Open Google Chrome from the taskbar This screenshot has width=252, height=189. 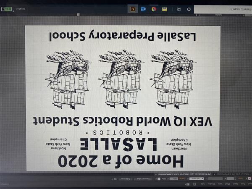tap(154, 9)
